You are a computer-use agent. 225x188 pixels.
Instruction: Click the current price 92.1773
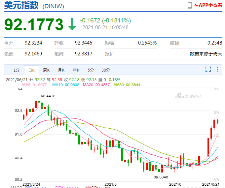pyautogui.click(x=34, y=24)
